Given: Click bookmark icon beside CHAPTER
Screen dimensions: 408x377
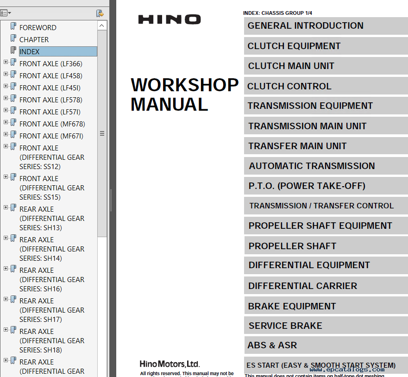Looking at the screenshot, I should pyautogui.click(x=13, y=38).
